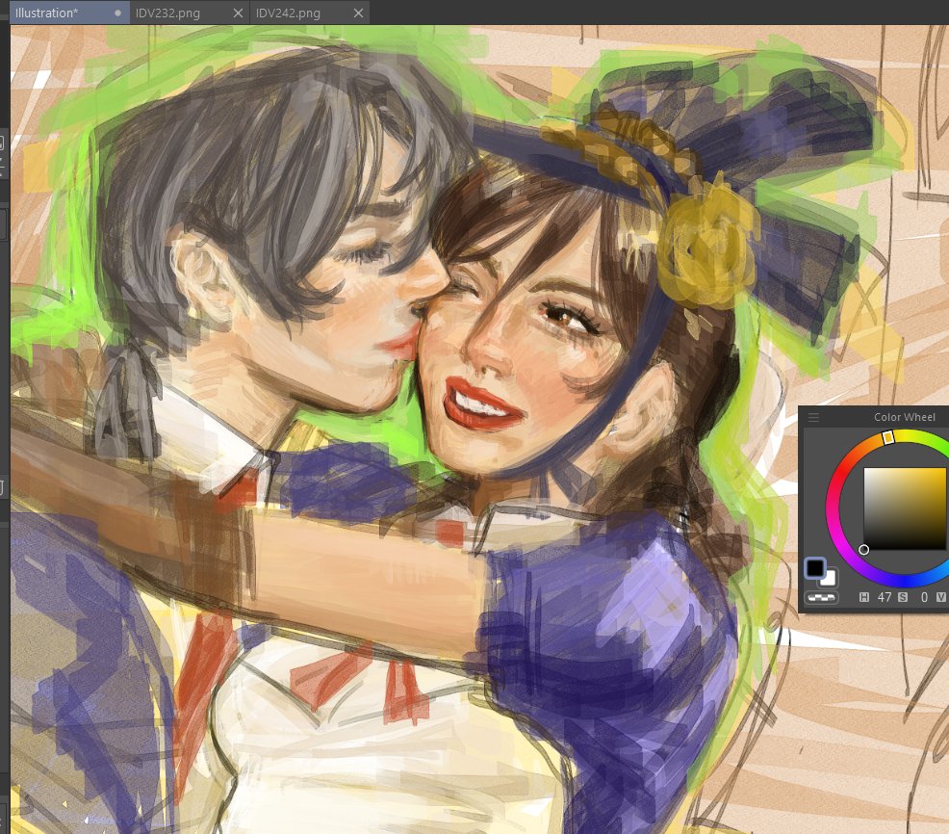
Task: Select the saturation value 0
Action: point(924,597)
